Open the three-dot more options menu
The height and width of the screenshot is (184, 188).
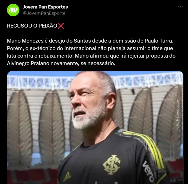181,7
